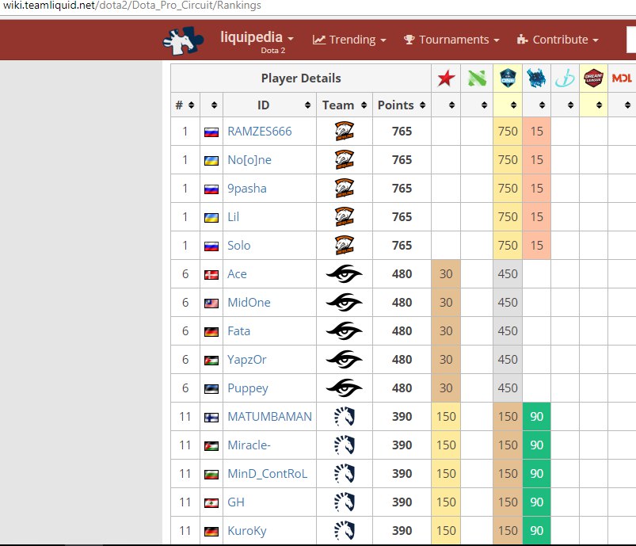Image resolution: width=636 pixels, height=546 pixels.
Task: Open the Contribute menu
Action: 558,40
